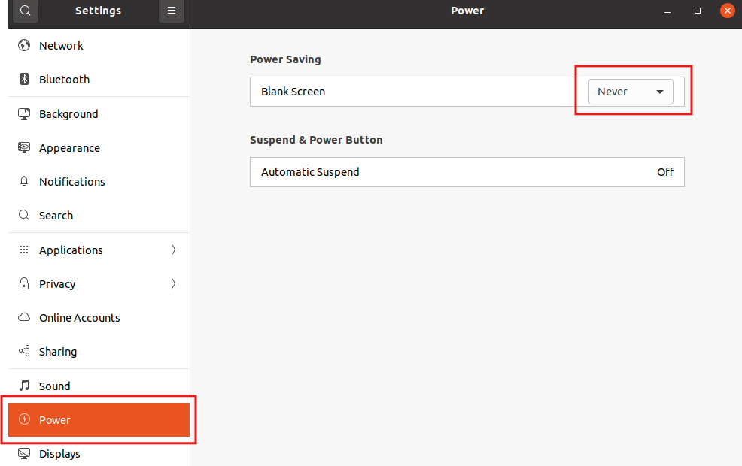742x466 pixels.
Task: Open the Online Accounts panel
Action: 99,318
